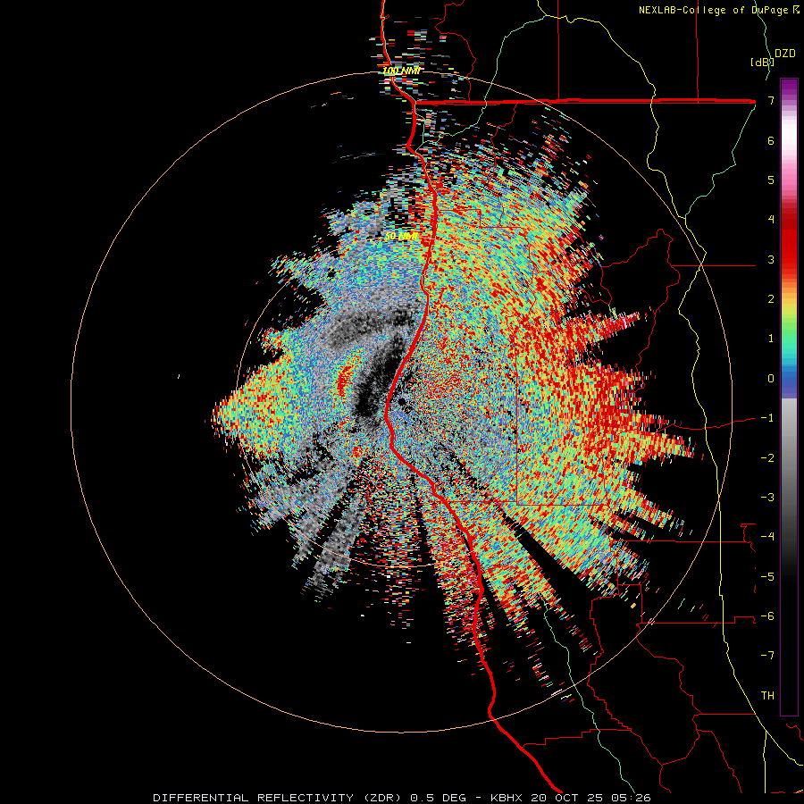Click the "KBHX" station identifier in caption

point(507,798)
